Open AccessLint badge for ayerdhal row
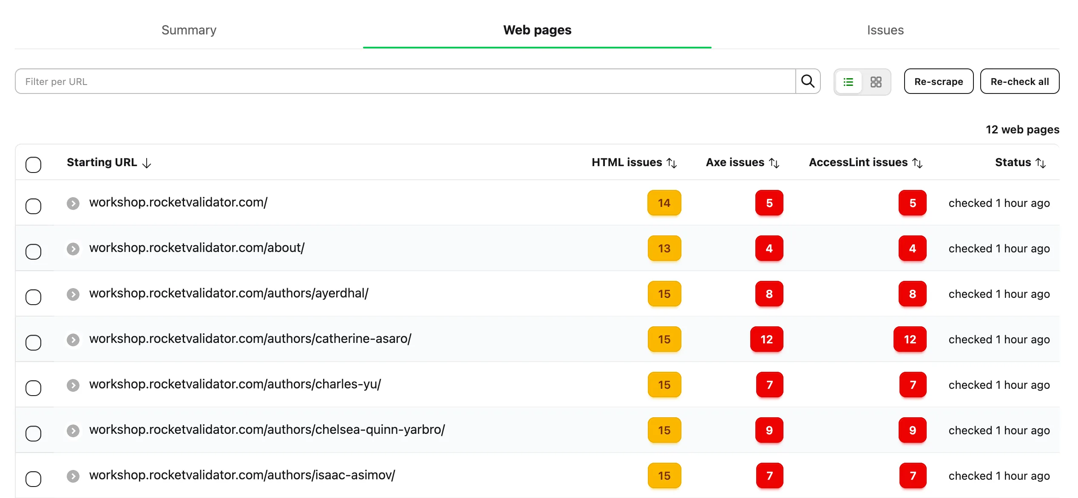 [912, 294]
